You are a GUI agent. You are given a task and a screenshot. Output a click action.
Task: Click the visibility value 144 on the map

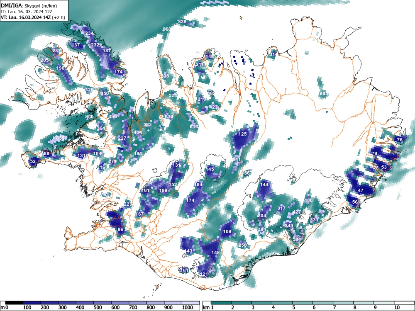point(264,185)
